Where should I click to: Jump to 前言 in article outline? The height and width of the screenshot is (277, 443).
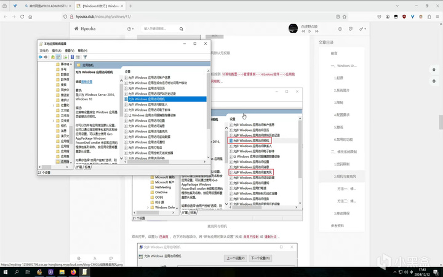pos(334,53)
